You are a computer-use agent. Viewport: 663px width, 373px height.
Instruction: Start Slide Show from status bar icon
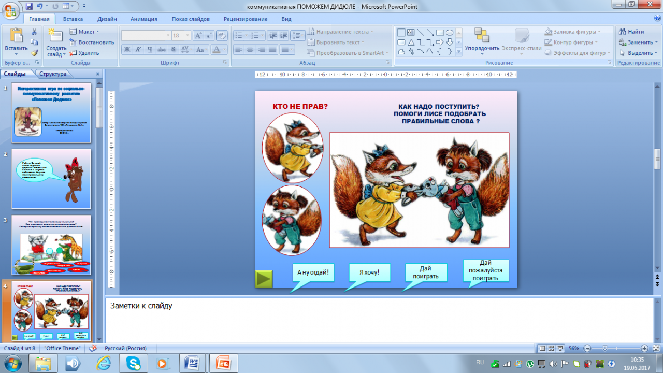tap(561, 348)
